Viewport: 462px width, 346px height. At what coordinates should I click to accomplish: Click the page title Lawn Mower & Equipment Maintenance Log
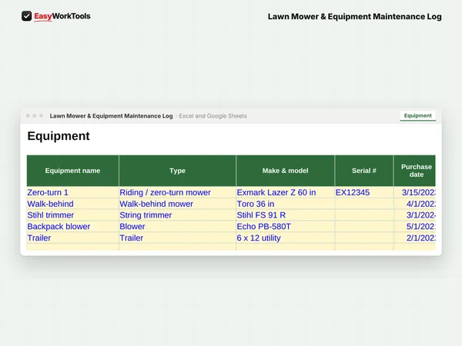point(354,16)
